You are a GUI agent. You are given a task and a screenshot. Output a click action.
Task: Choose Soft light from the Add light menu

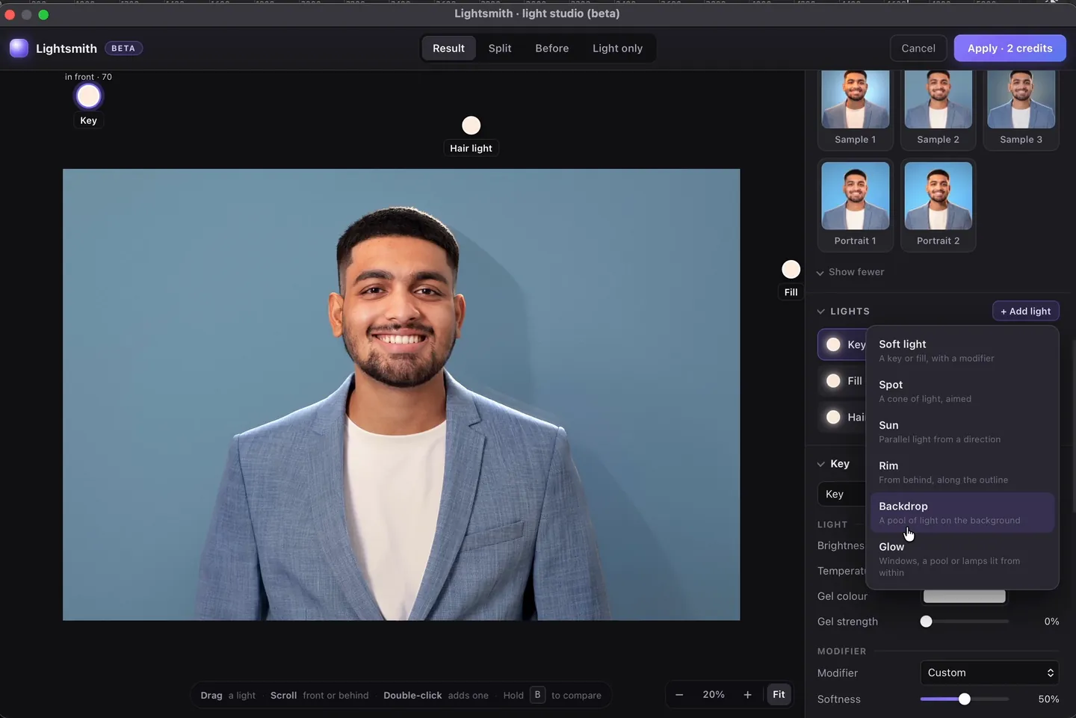click(962, 350)
